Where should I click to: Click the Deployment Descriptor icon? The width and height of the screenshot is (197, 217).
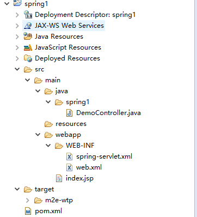28,15
